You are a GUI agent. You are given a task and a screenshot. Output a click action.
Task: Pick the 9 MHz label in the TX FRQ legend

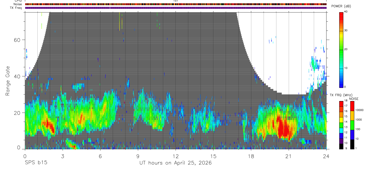tap(346, 148)
